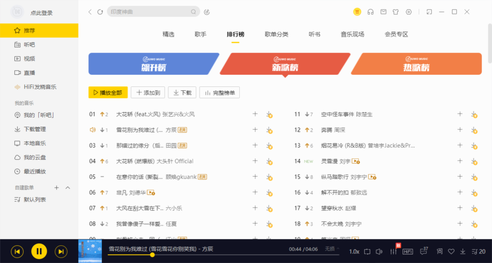492x263 pixels.
Task: Select the 热歌榜 chart banner
Action: click(416, 64)
